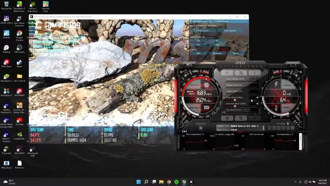This screenshot has width=330, height=186.
Task: Open YouTube desktop shortcut icon
Action: pyautogui.click(x=20, y=121)
